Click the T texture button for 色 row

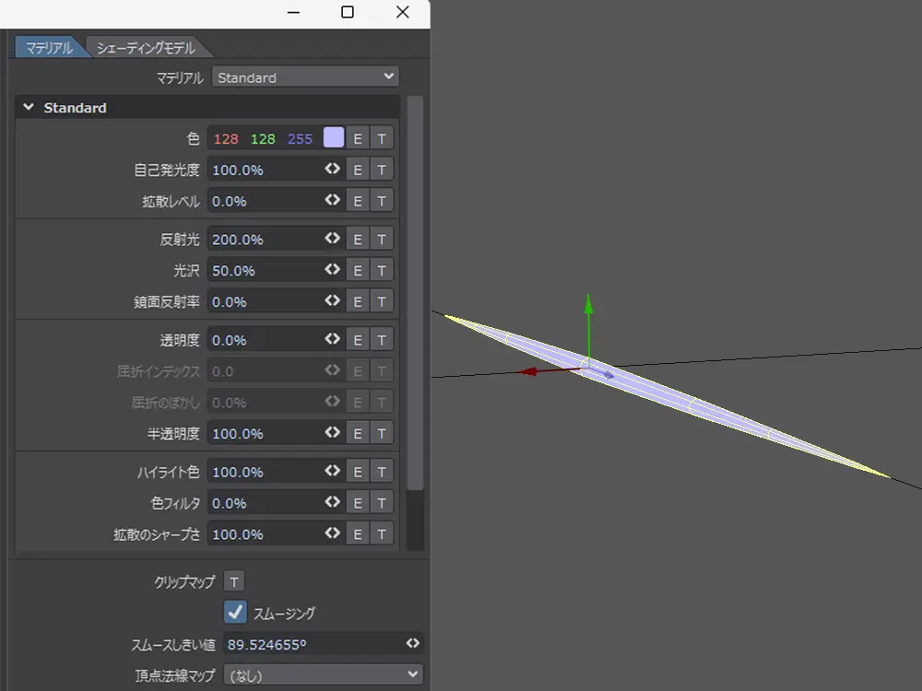tap(382, 139)
